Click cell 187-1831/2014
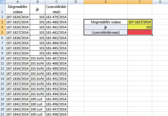Image resolution: width=168 pixels, height=116 pixels. click(x=18, y=53)
